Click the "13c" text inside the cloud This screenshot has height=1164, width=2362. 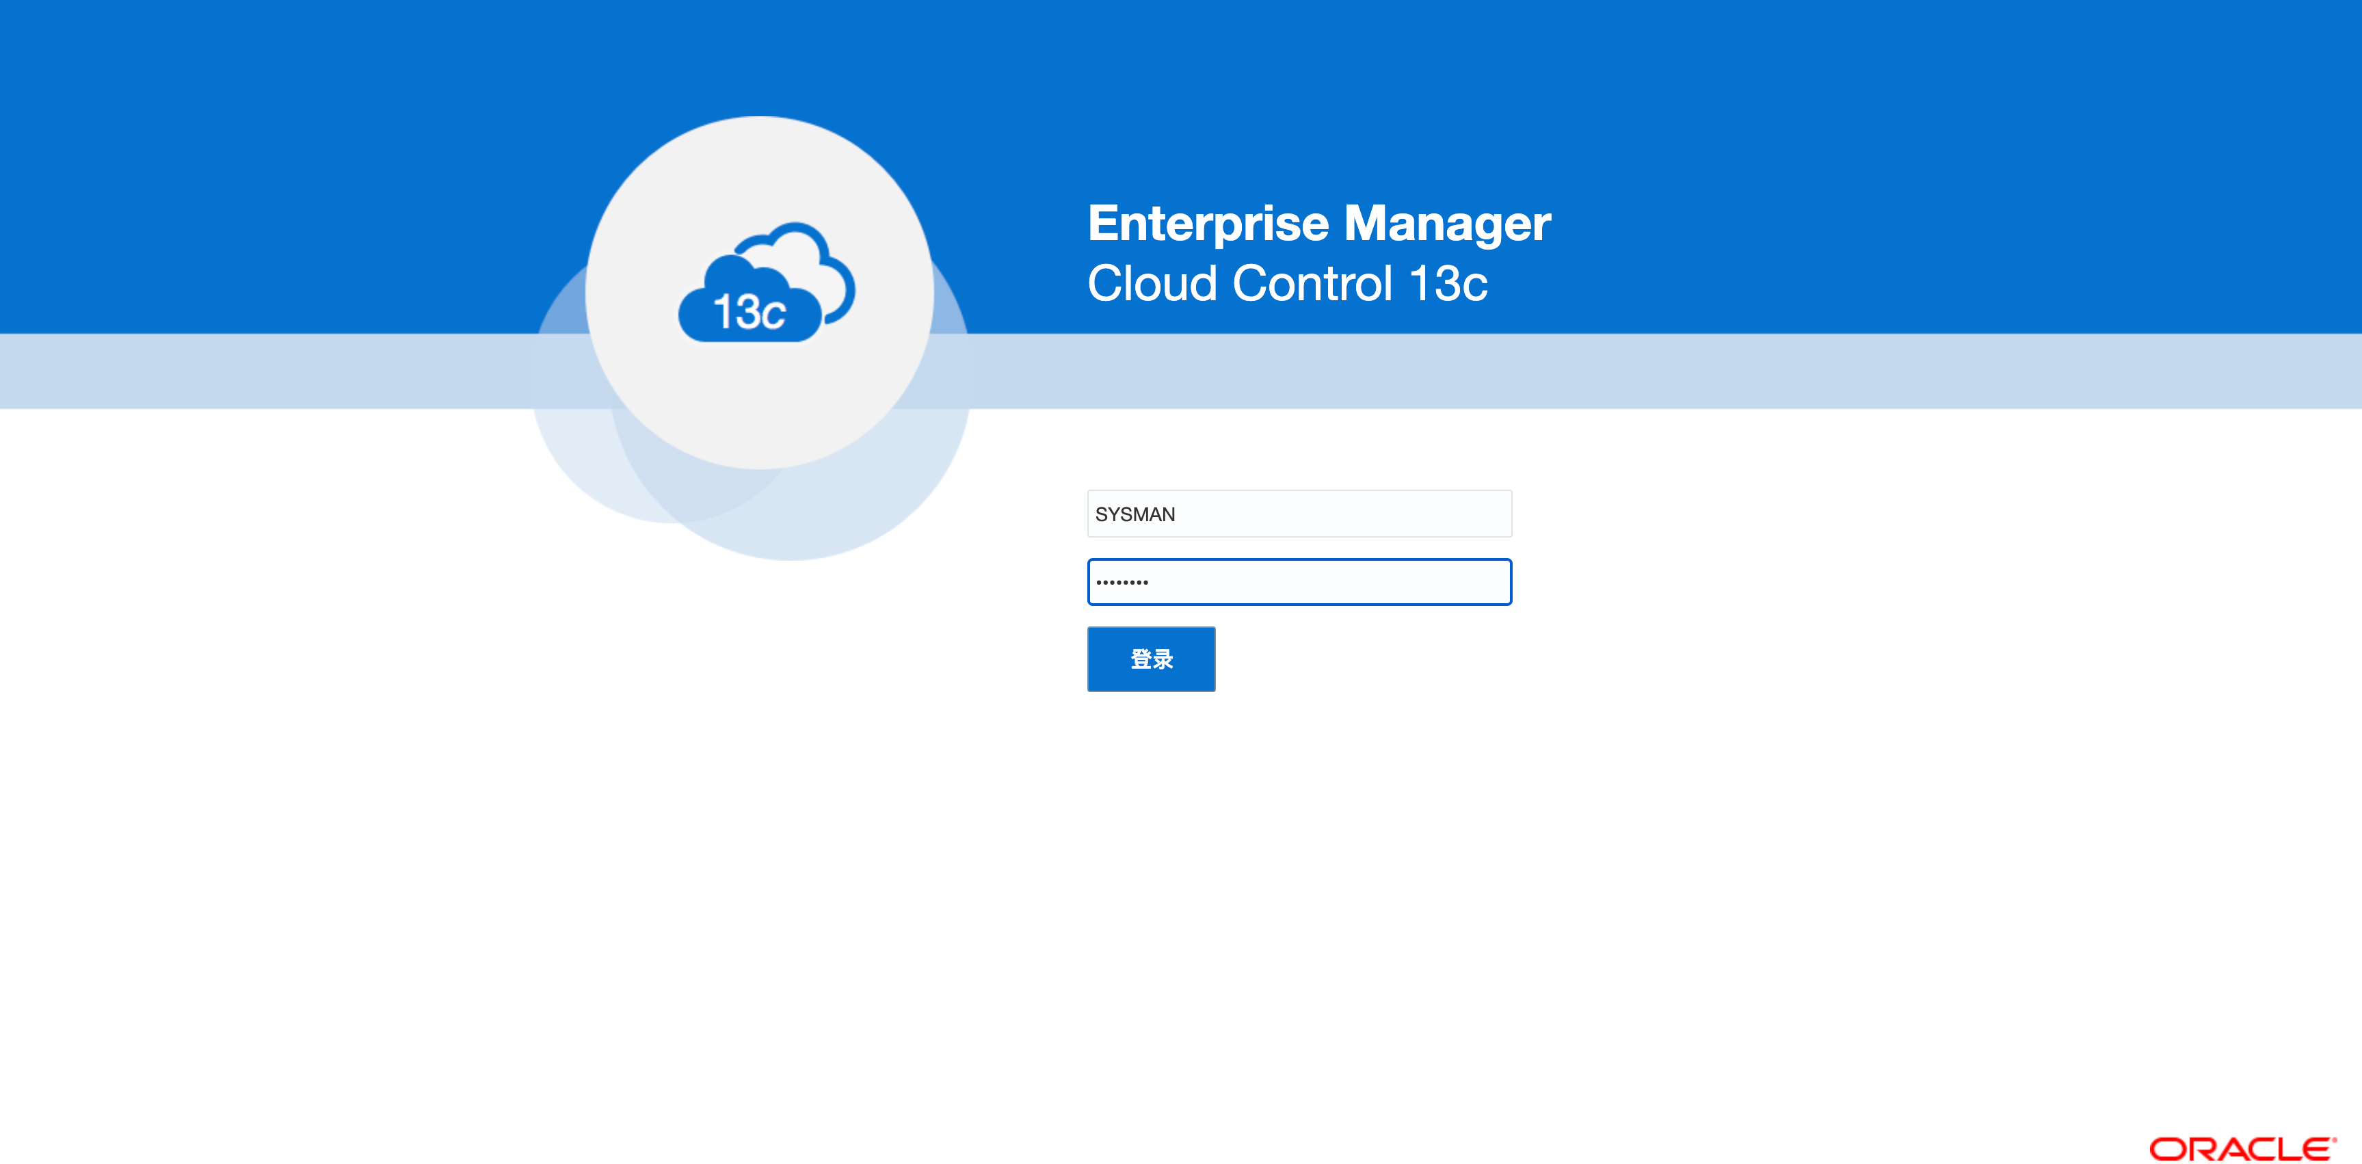pyautogui.click(x=749, y=313)
